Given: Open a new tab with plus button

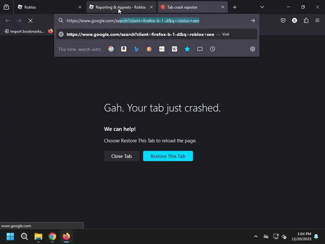Looking at the screenshot, I should [235, 7].
